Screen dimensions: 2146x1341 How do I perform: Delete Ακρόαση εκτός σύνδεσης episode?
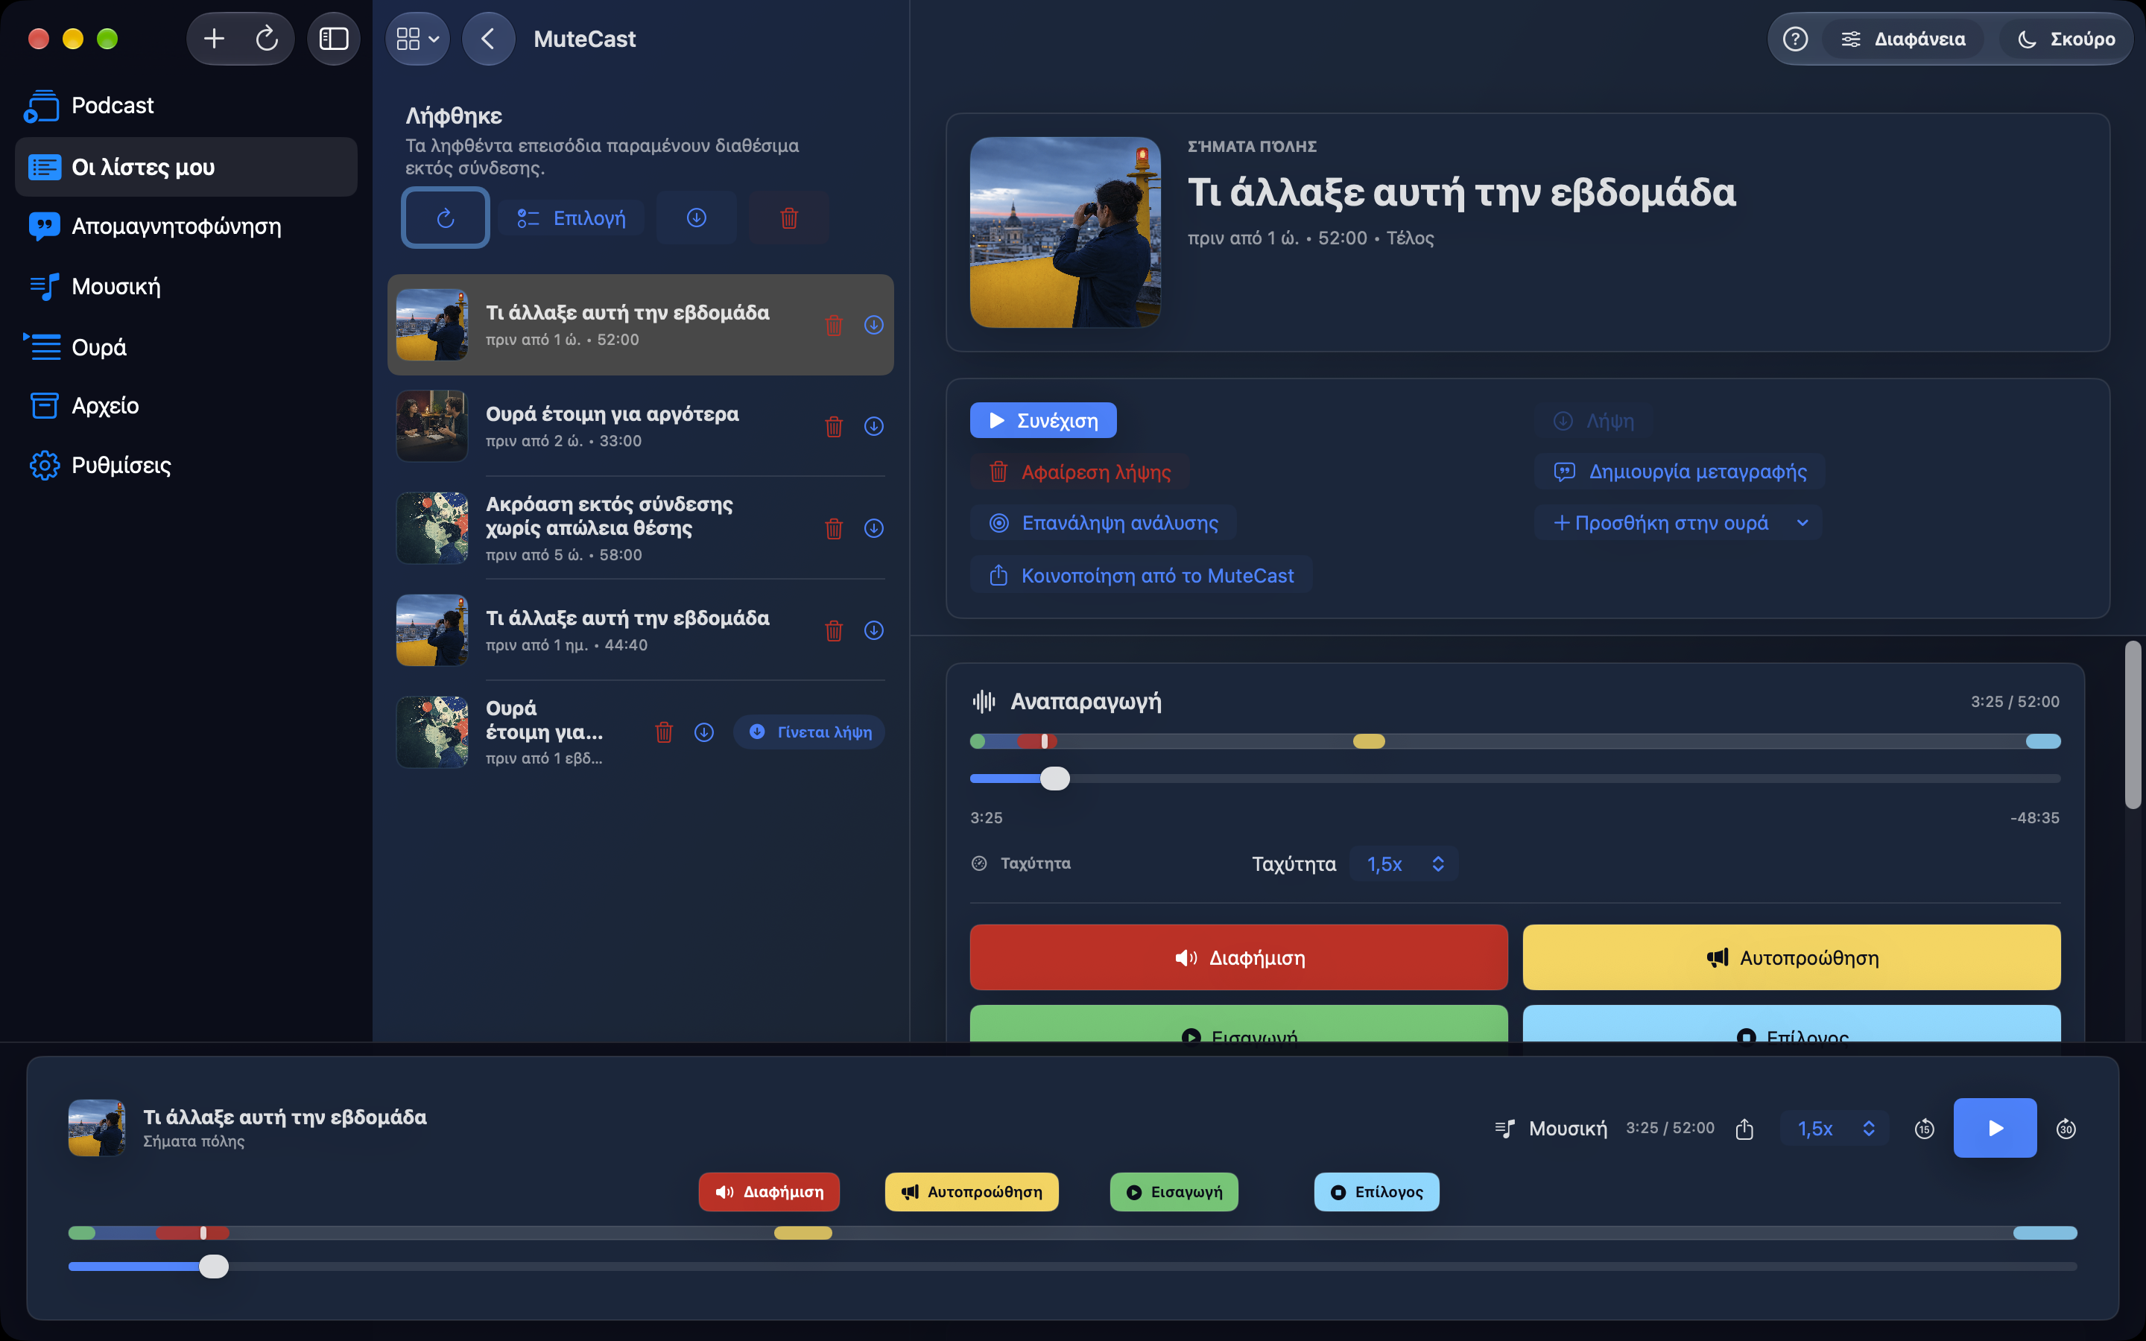point(834,529)
